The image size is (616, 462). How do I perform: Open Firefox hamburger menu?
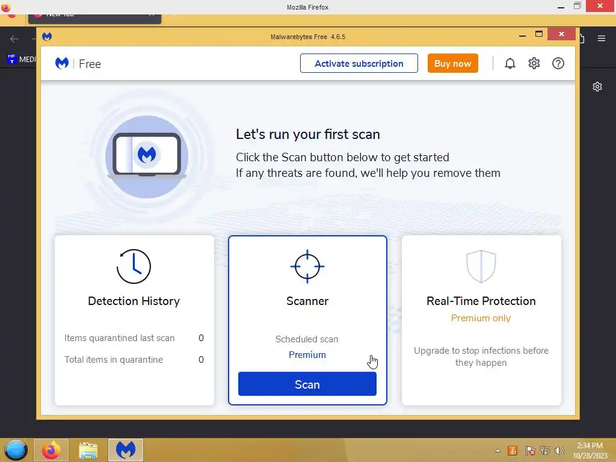point(602,38)
